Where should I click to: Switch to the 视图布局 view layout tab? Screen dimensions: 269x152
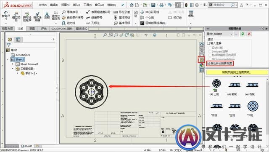coord(8,29)
